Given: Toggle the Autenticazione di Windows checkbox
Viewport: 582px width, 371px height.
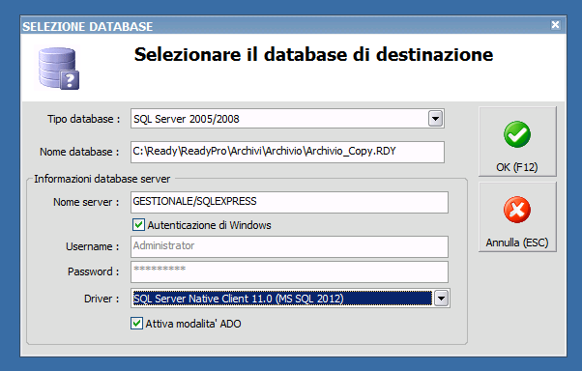Looking at the screenshot, I should coord(138,225).
